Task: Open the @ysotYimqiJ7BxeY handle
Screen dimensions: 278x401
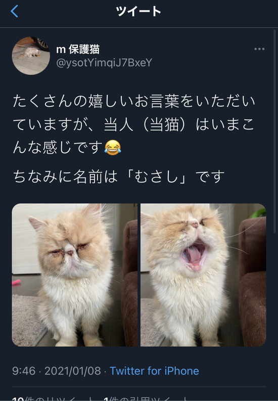Action: pos(104,63)
